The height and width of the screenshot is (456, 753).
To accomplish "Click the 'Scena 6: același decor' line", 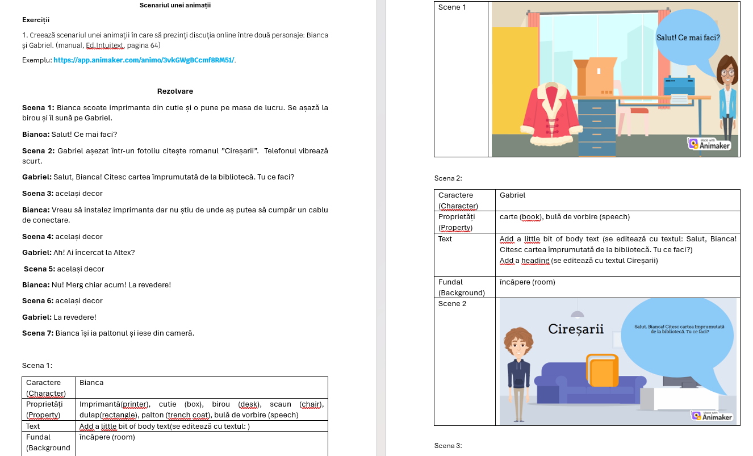I will tap(62, 301).
